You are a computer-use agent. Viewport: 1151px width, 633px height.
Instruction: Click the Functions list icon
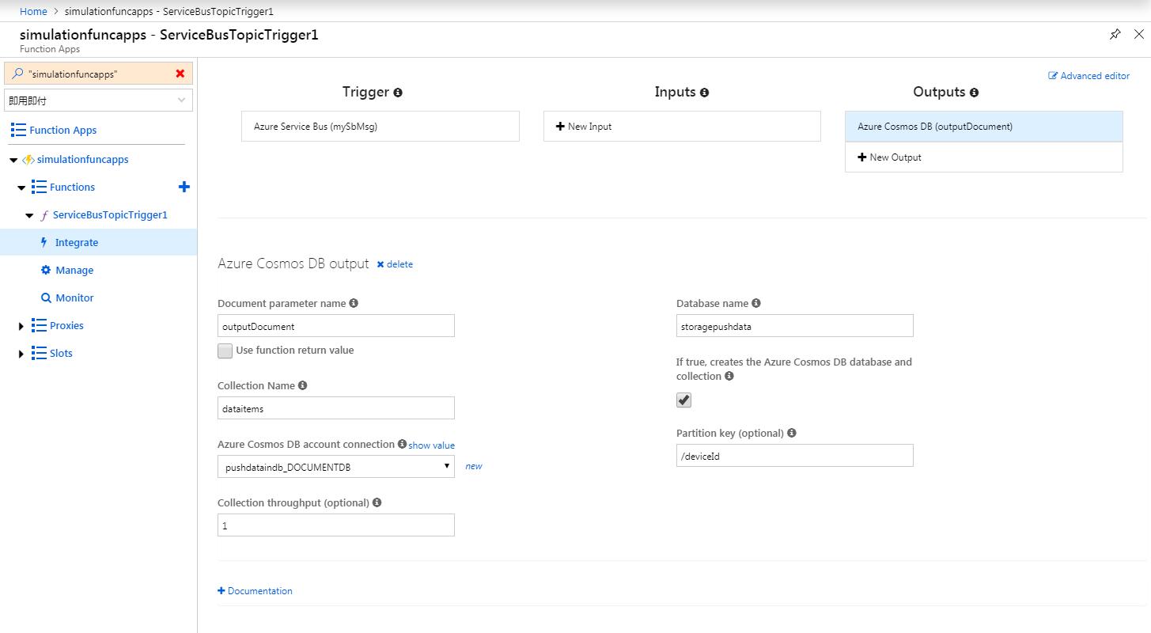coord(39,187)
